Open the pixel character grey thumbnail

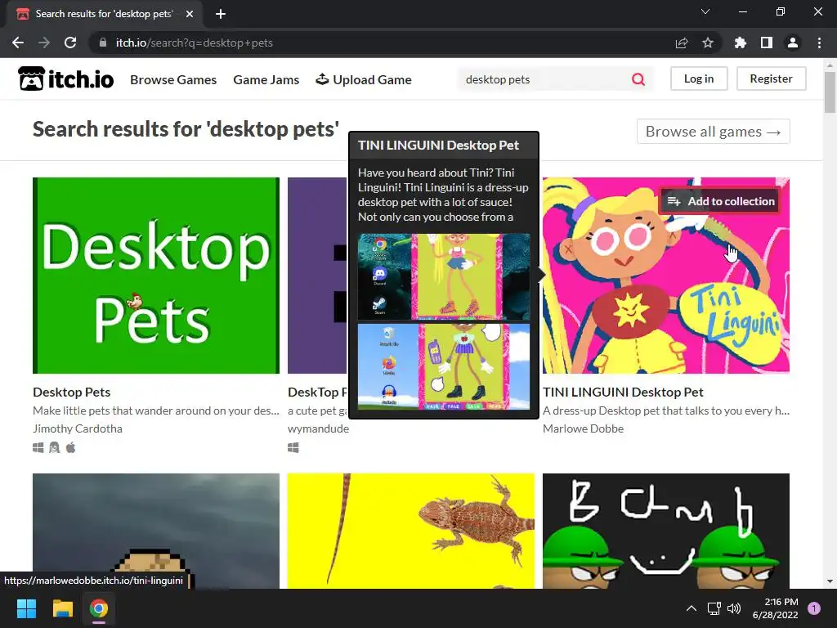tap(156, 523)
